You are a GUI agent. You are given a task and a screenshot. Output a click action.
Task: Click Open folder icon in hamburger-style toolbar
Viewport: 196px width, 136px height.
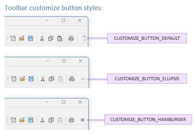point(22,120)
